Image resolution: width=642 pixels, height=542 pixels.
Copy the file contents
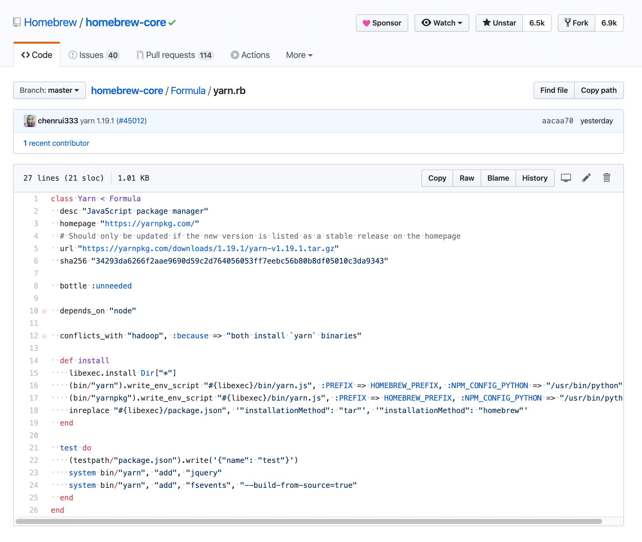[437, 178]
